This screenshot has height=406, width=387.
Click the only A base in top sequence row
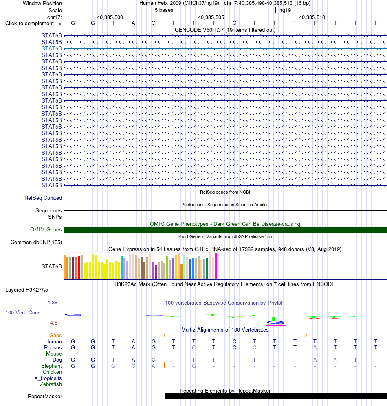pyautogui.click(x=133, y=23)
